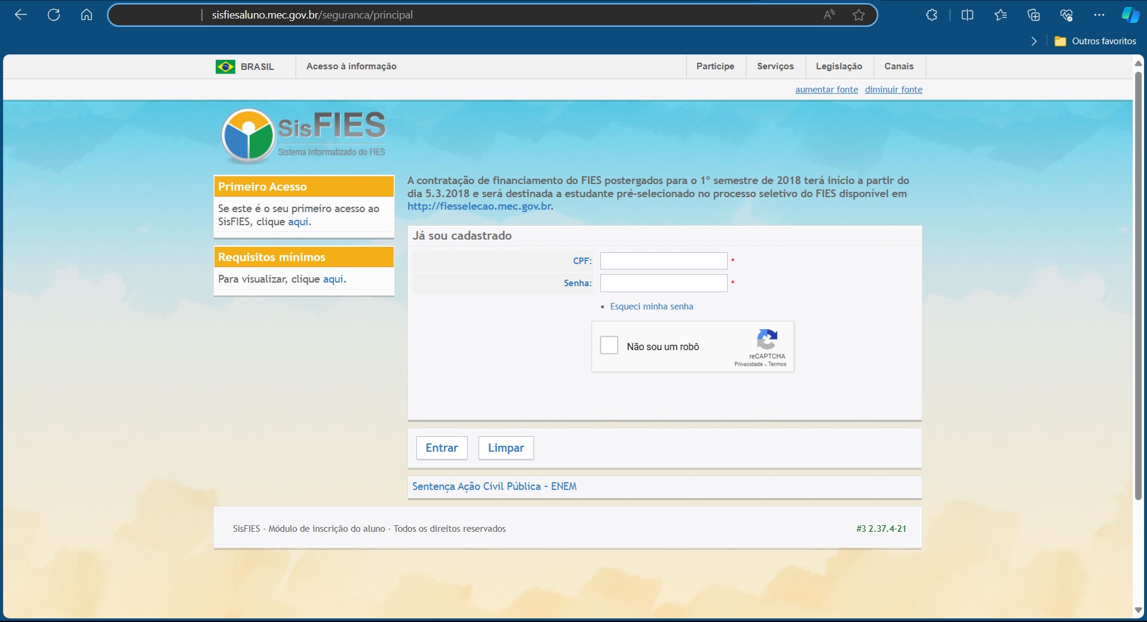Open the favorites list icon
This screenshot has height=622, width=1147.
pos(1001,15)
